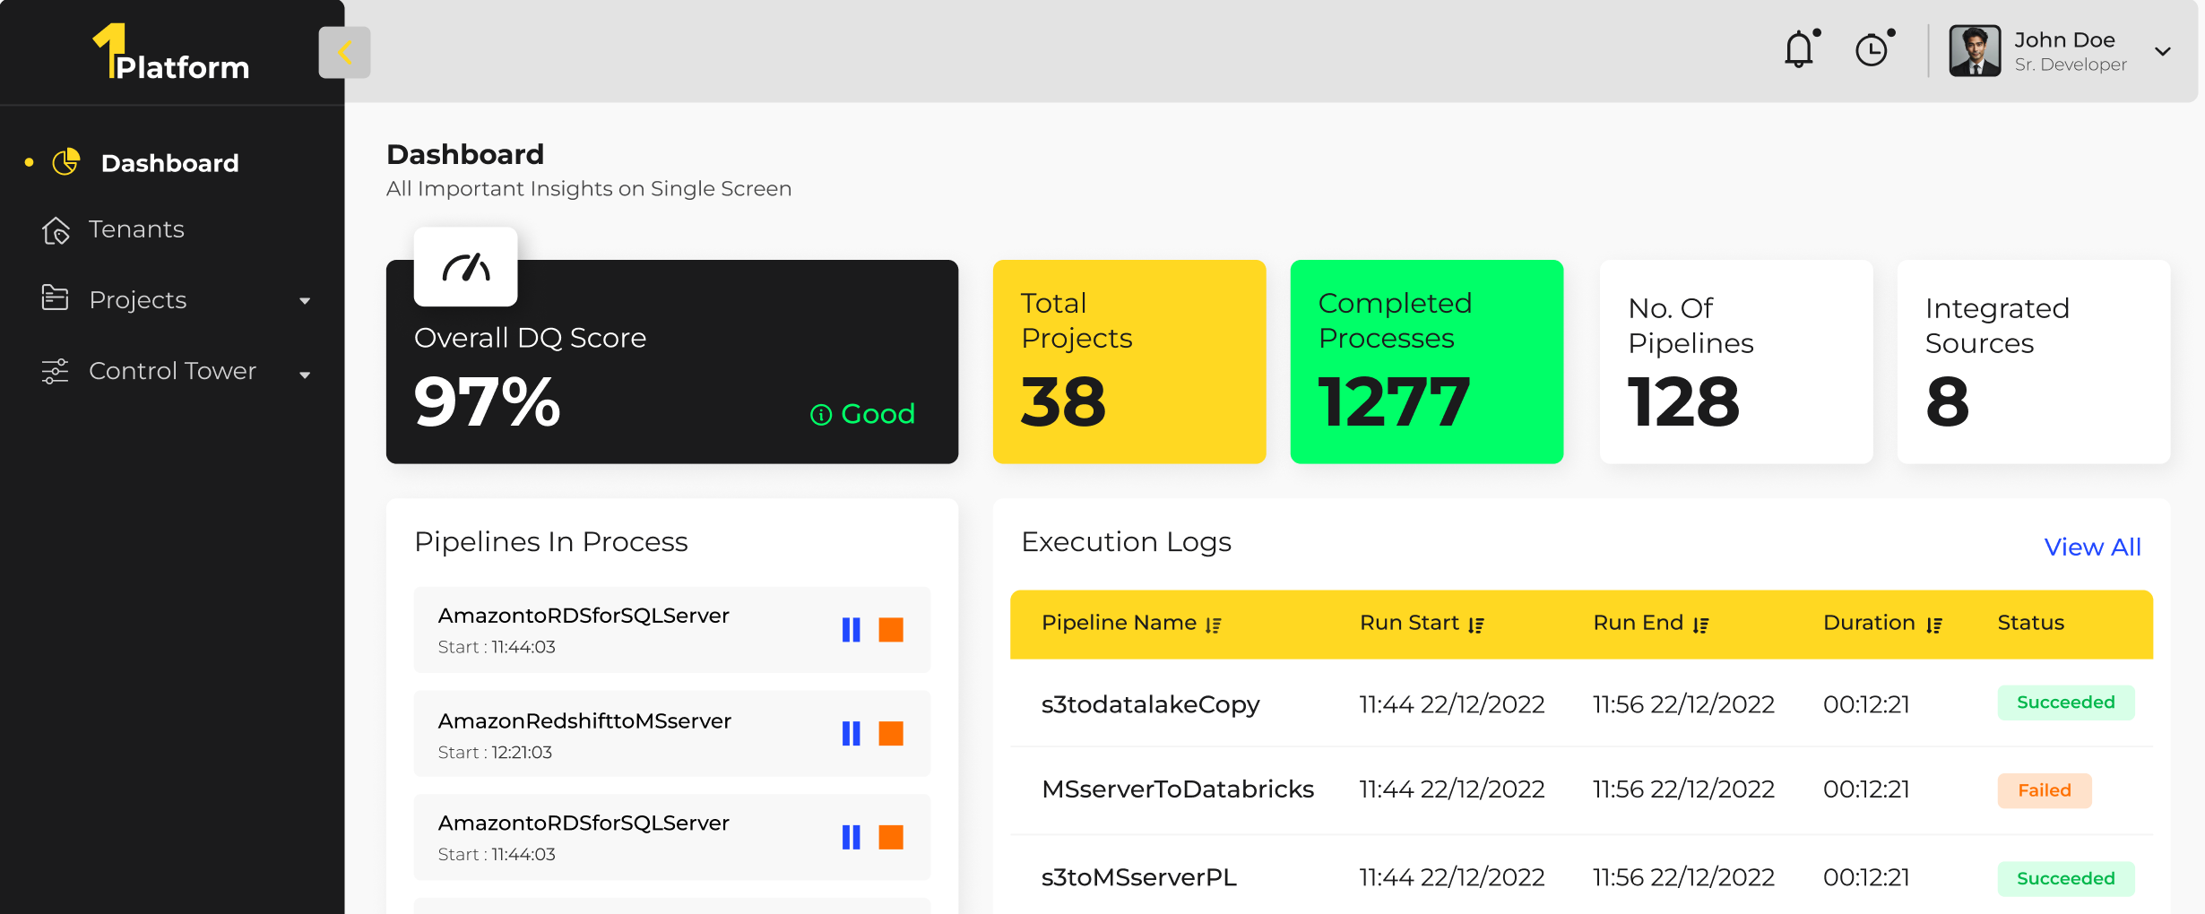Click the Overall DQ Score 97% value
The image size is (2205, 914).
(x=488, y=401)
